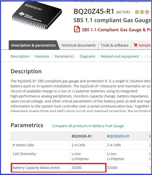Click the Battery Capacity (Max) (mAh) row label
The width and height of the screenshot is (152, 175).
[36, 167]
